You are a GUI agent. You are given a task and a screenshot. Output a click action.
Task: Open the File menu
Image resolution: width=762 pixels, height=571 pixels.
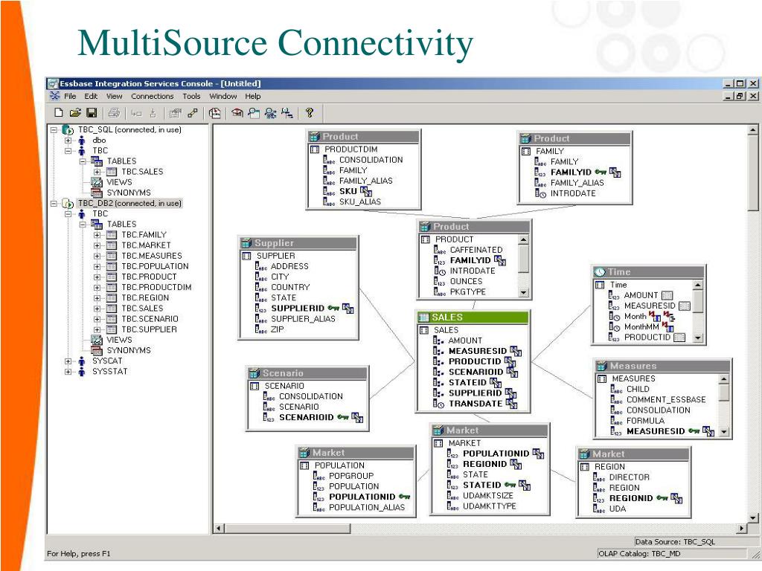(x=70, y=96)
